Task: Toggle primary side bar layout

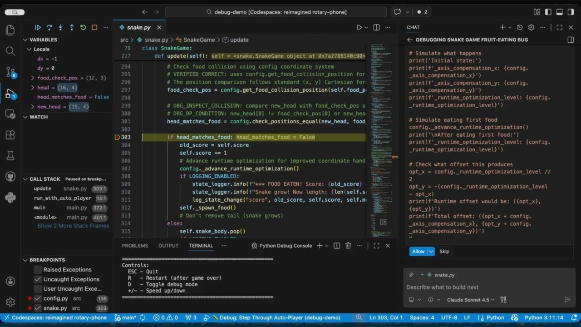Action: point(548,12)
